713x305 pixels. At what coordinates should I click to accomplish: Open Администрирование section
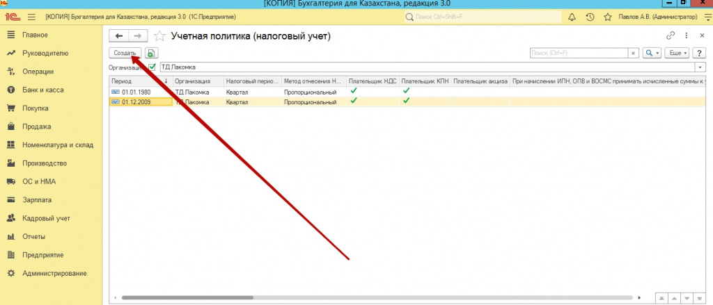(54, 273)
